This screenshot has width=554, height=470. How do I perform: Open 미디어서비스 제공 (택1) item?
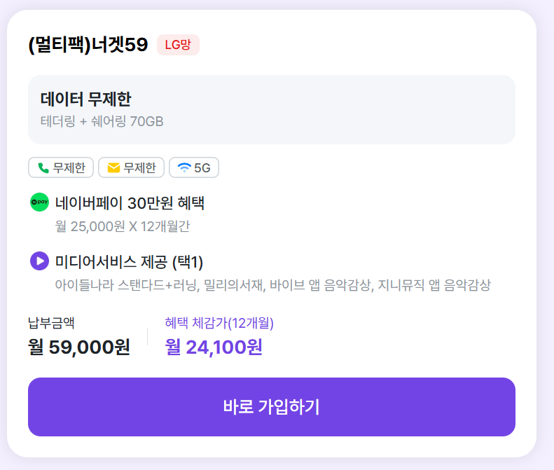pyautogui.click(x=129, y=262)
